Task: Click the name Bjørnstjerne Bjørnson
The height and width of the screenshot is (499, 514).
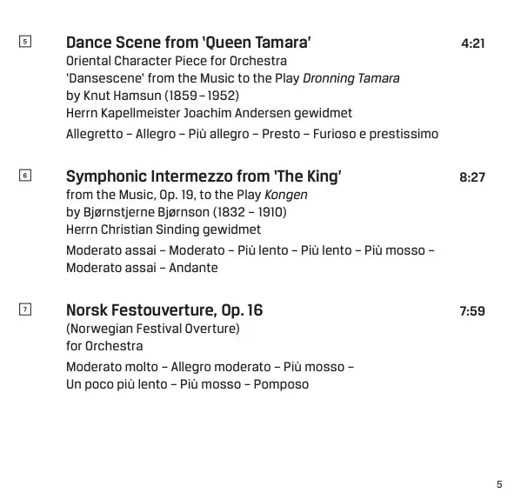Action: click(x=146, y=212)
